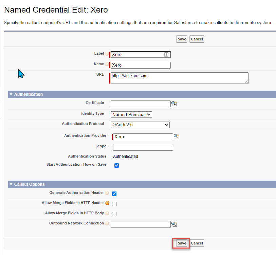Focus the Authentication Provider field
276x255 pixels.
pos(143,137)
